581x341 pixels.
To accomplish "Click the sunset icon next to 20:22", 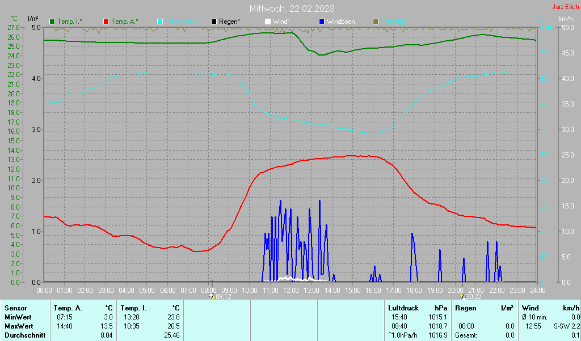I will point(462,296).
